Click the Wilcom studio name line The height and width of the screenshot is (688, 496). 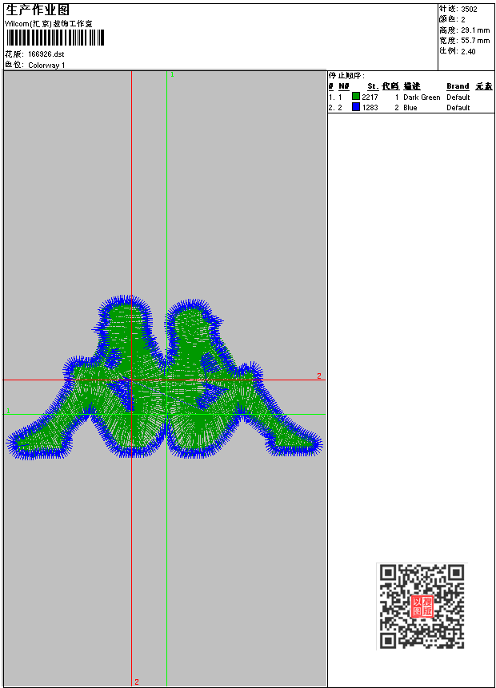48,24
